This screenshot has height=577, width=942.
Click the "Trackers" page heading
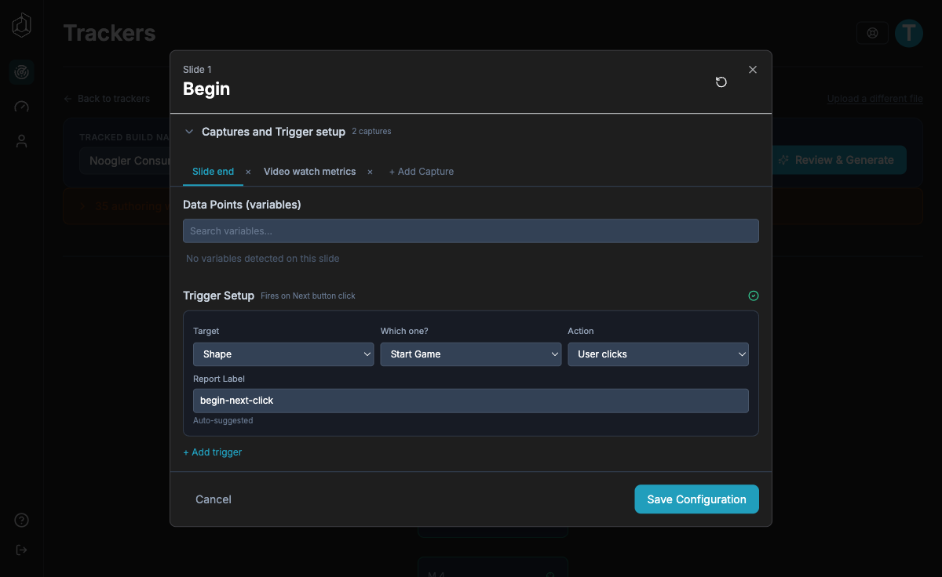pyautogui.click(x=109, y=34)
